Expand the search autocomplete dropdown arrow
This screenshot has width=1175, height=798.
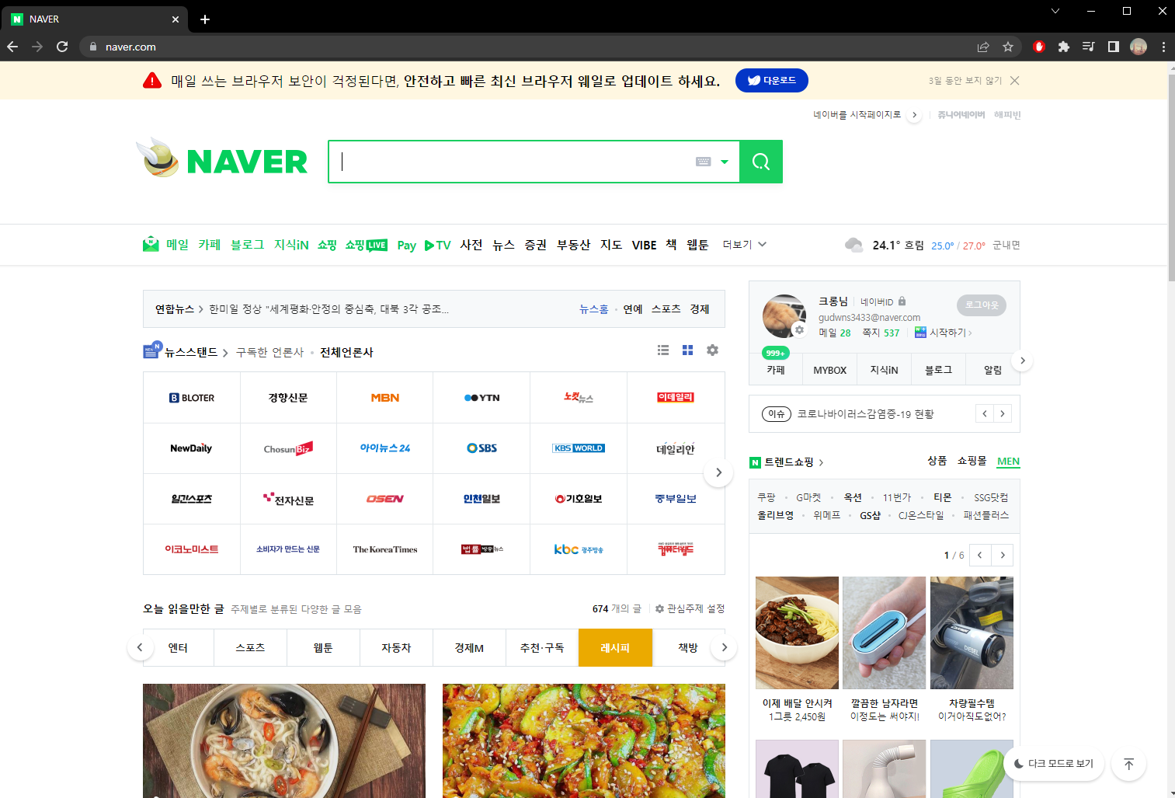[x=725, y=162]
